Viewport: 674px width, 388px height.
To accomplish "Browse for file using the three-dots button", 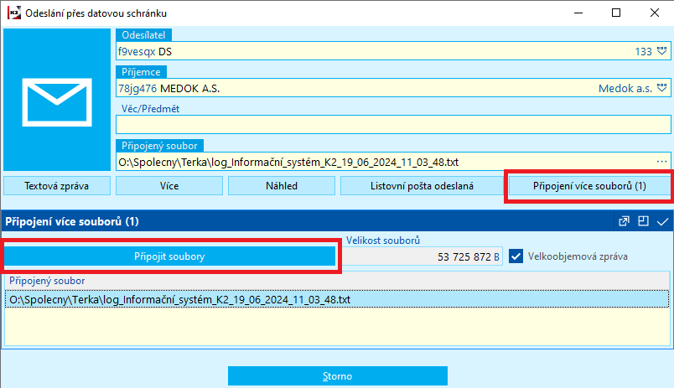I will [662, 162].
